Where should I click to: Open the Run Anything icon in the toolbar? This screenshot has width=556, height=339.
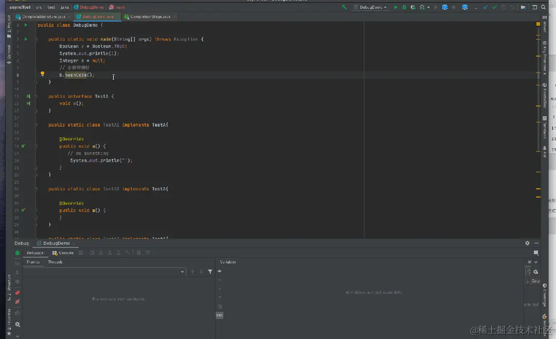click(x=534, y=7)
